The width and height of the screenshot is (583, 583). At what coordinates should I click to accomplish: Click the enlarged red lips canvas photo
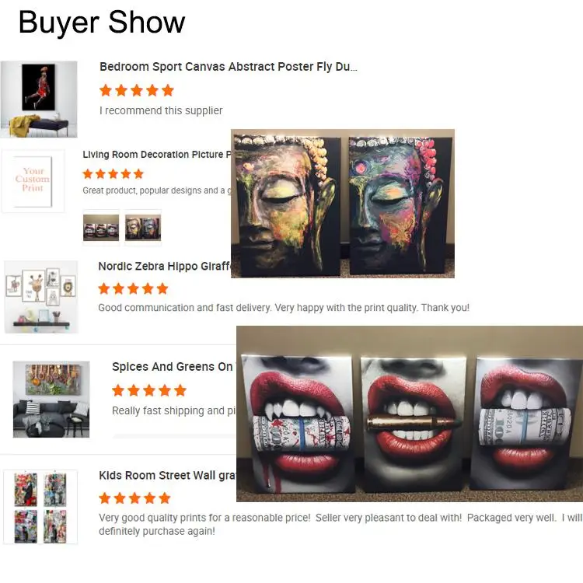click(410, 414)
